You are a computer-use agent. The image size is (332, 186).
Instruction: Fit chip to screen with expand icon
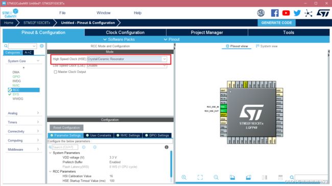(x=200, y=177)
